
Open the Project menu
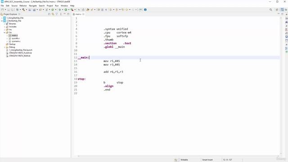(x=50, y=6)
